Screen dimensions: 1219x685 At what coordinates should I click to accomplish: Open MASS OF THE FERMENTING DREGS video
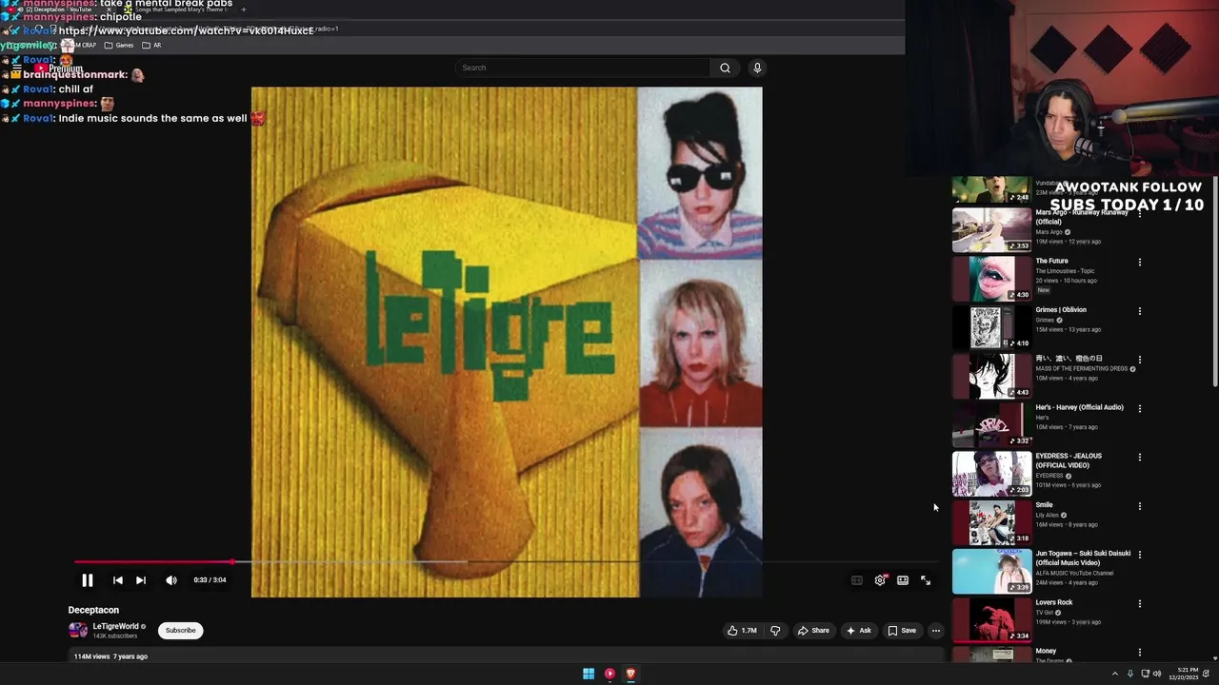coord(991,376)
